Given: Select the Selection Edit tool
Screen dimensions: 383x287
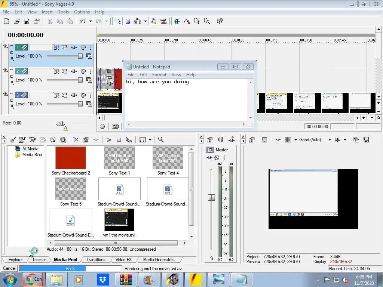Looking at the screenshot, I should [x=197, y=21].
